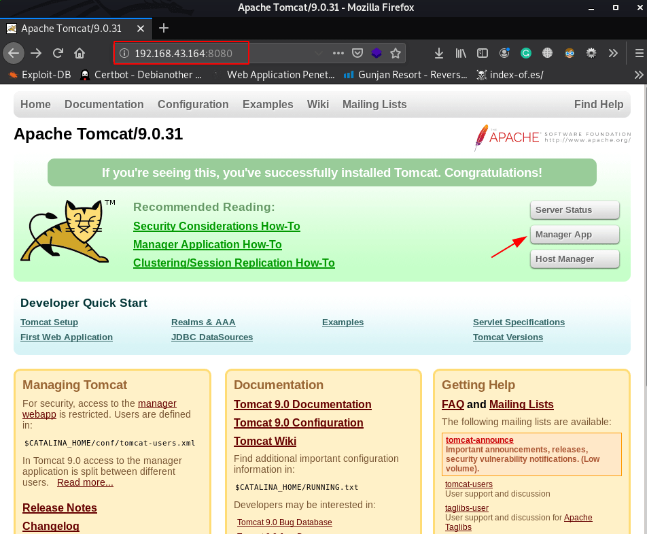Viewport: 647px width, 534px height.
Task: Open the Manager App button
Action: pos(574,235)
